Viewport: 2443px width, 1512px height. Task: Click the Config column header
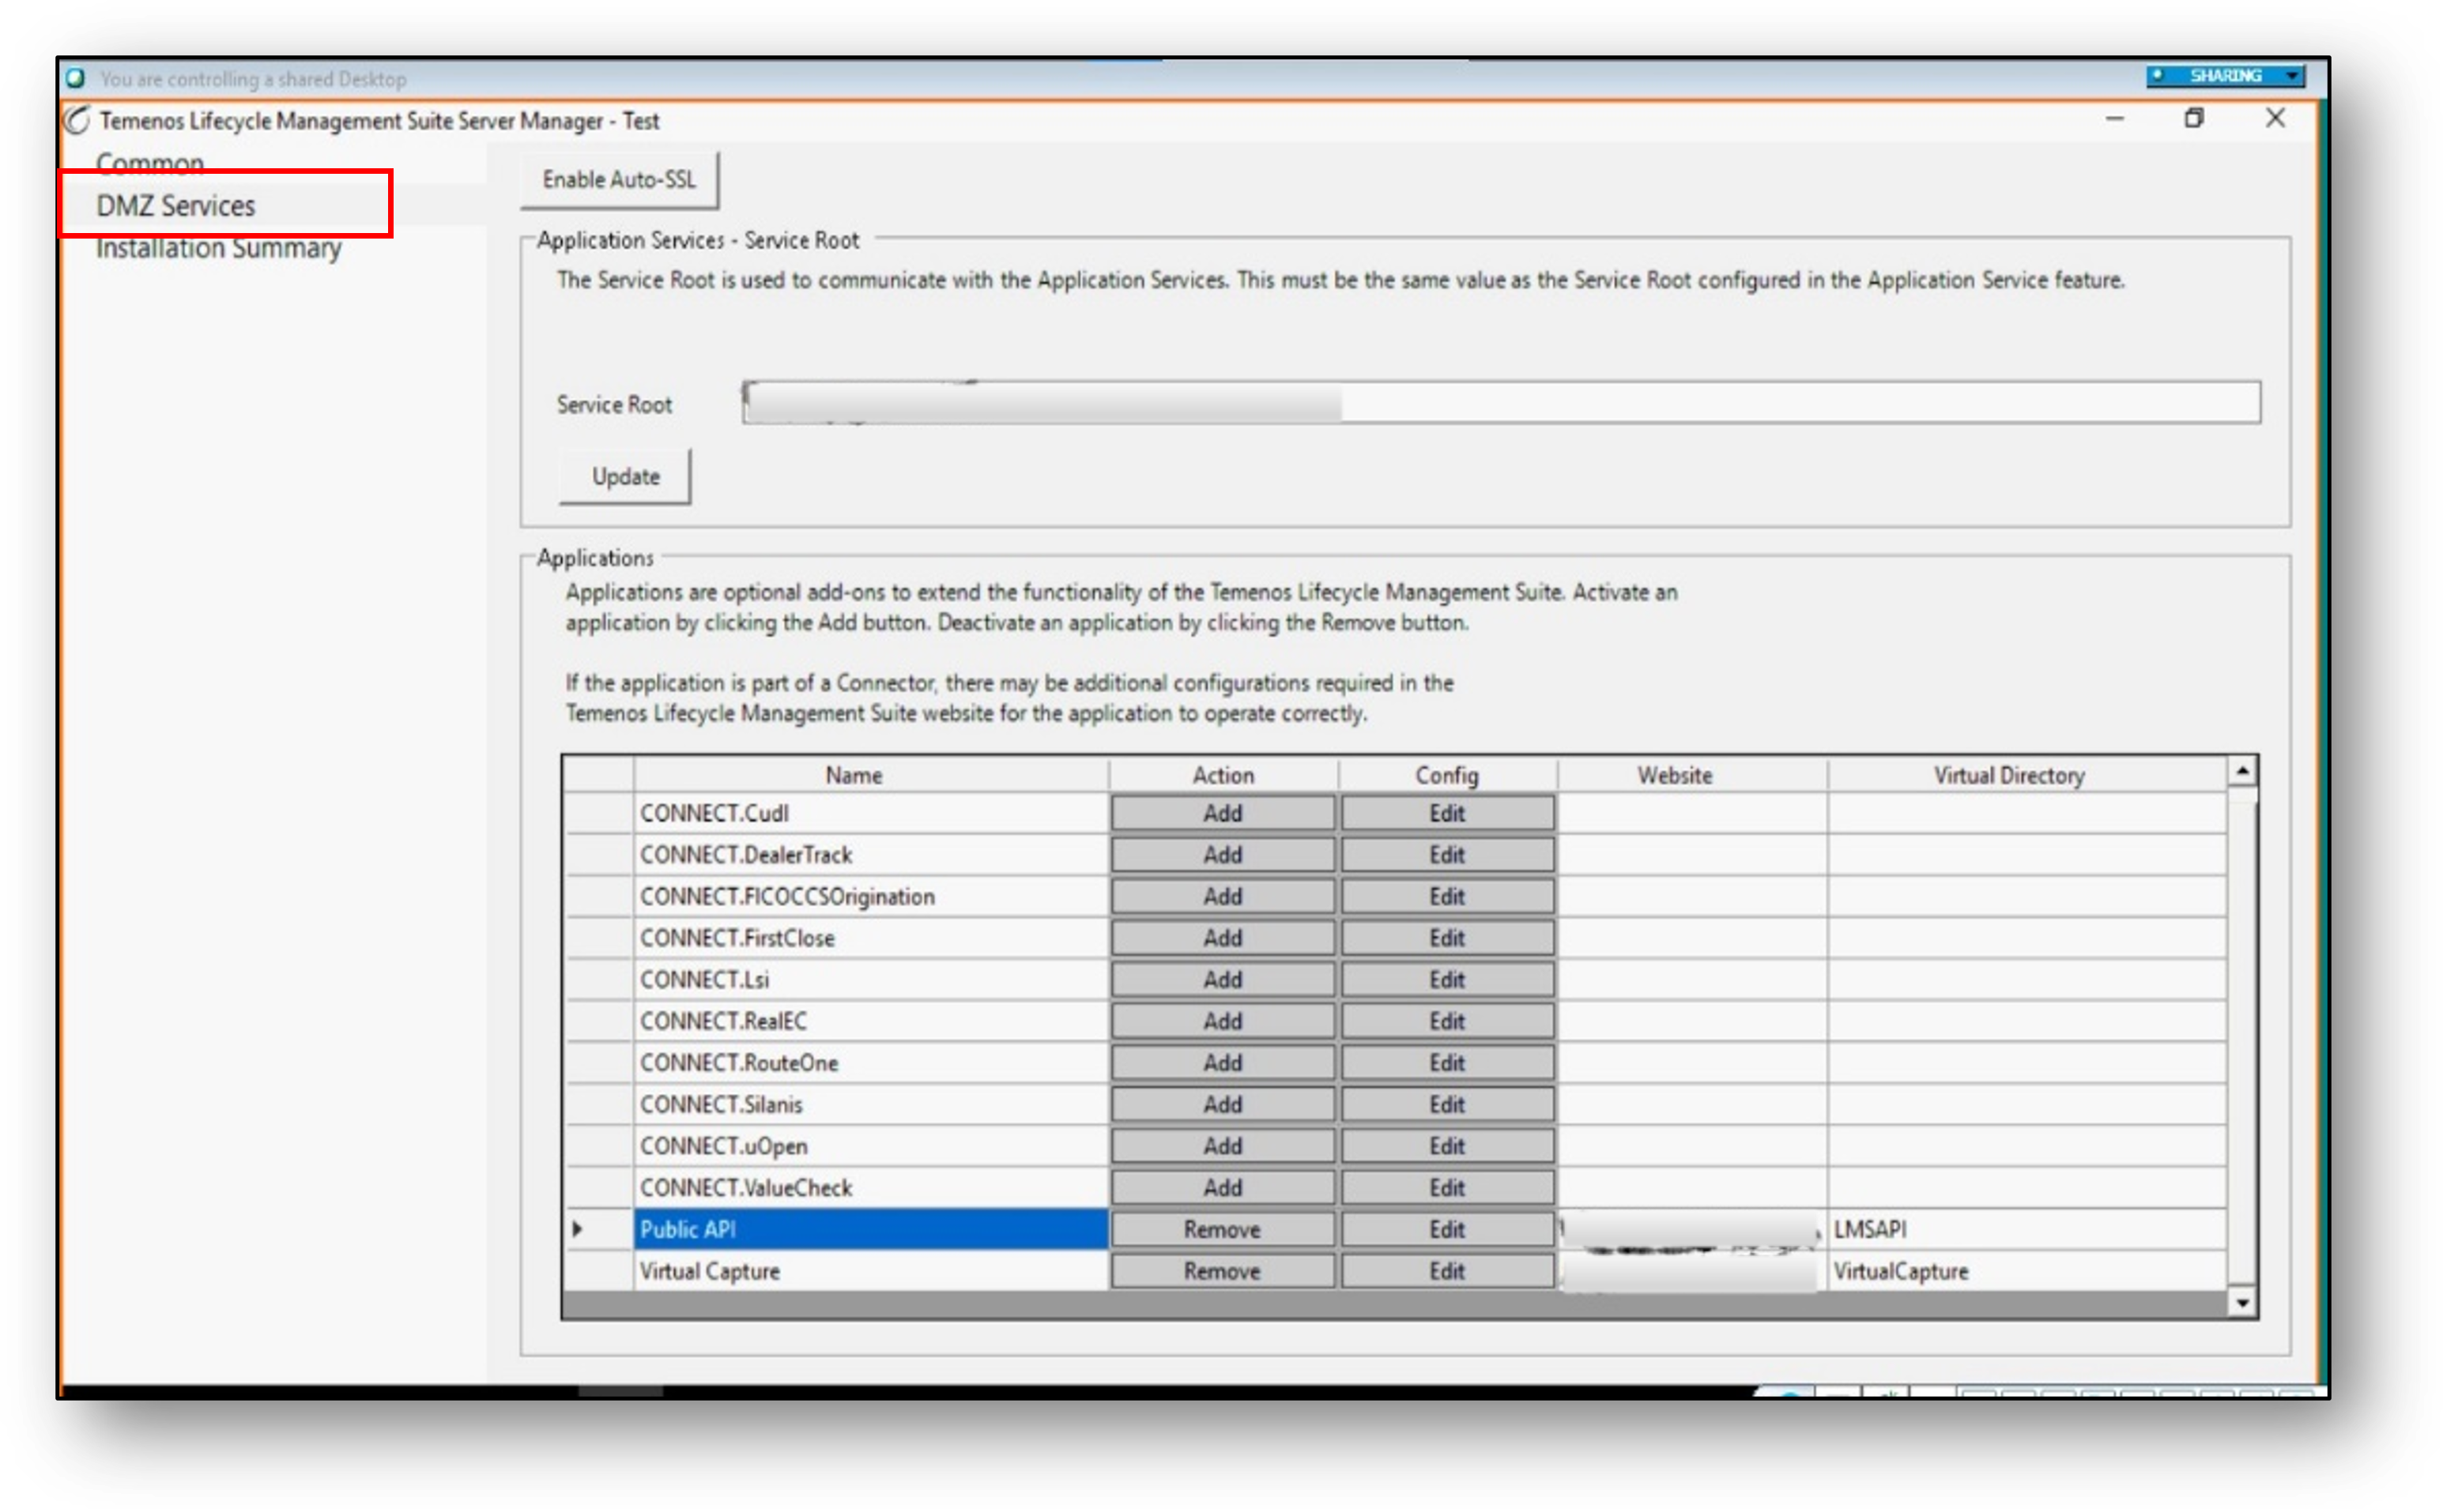click(x=1446, y=775)
